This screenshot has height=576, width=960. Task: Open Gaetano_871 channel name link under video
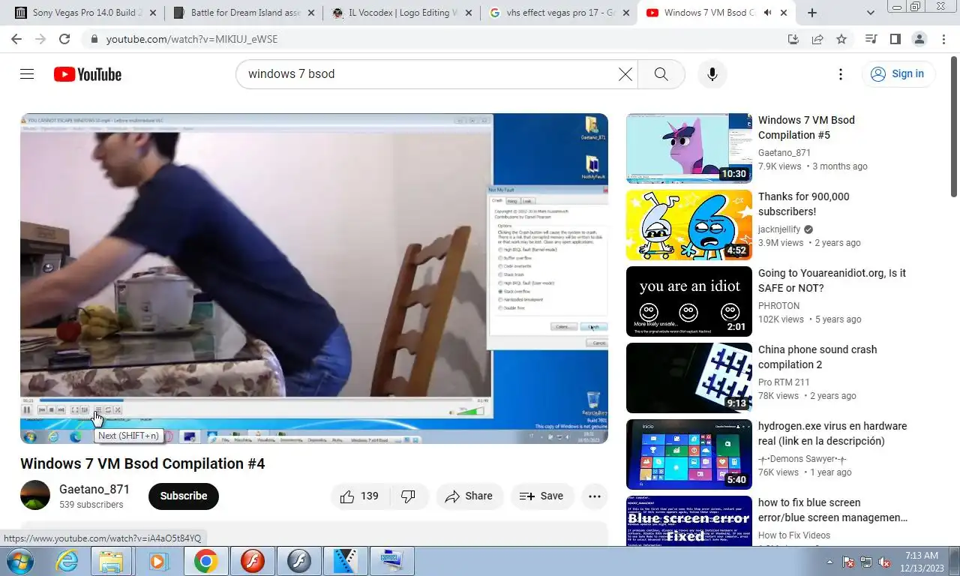pos(94,489)
